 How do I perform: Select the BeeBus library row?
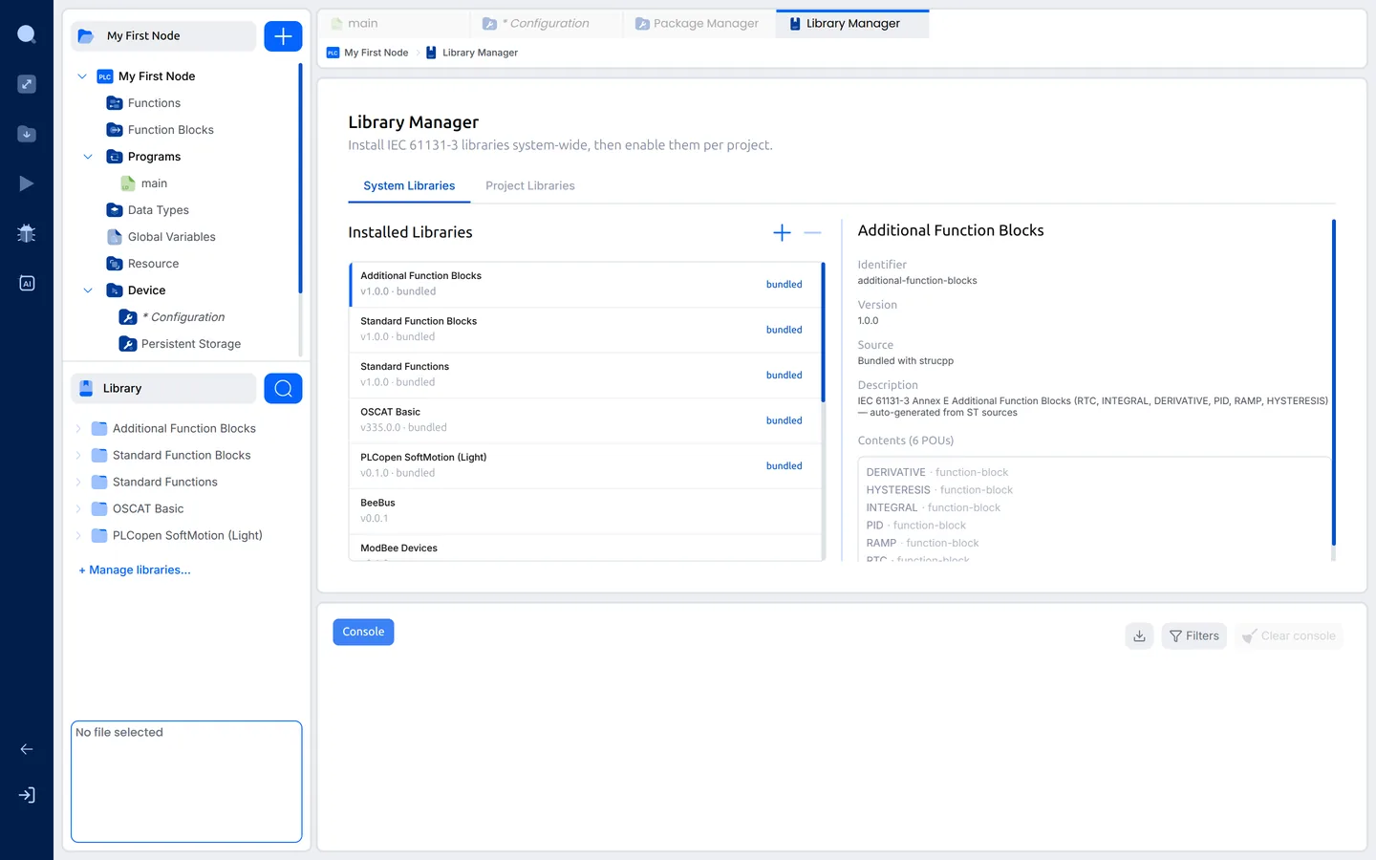pyautogui.click(x=586, y=510)
